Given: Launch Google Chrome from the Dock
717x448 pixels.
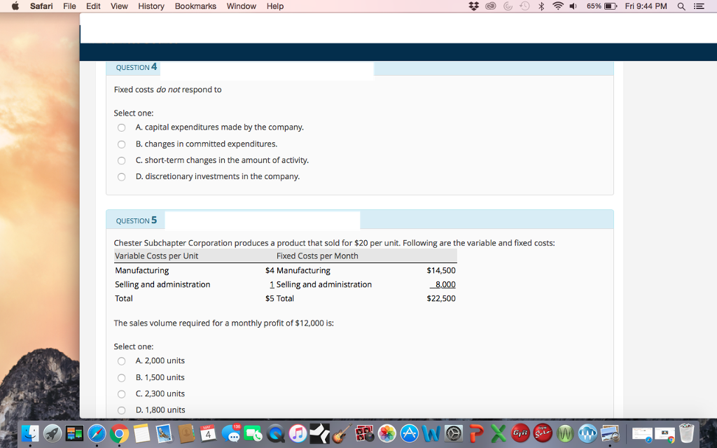Looking at the screenshot, I should (119, 435).
